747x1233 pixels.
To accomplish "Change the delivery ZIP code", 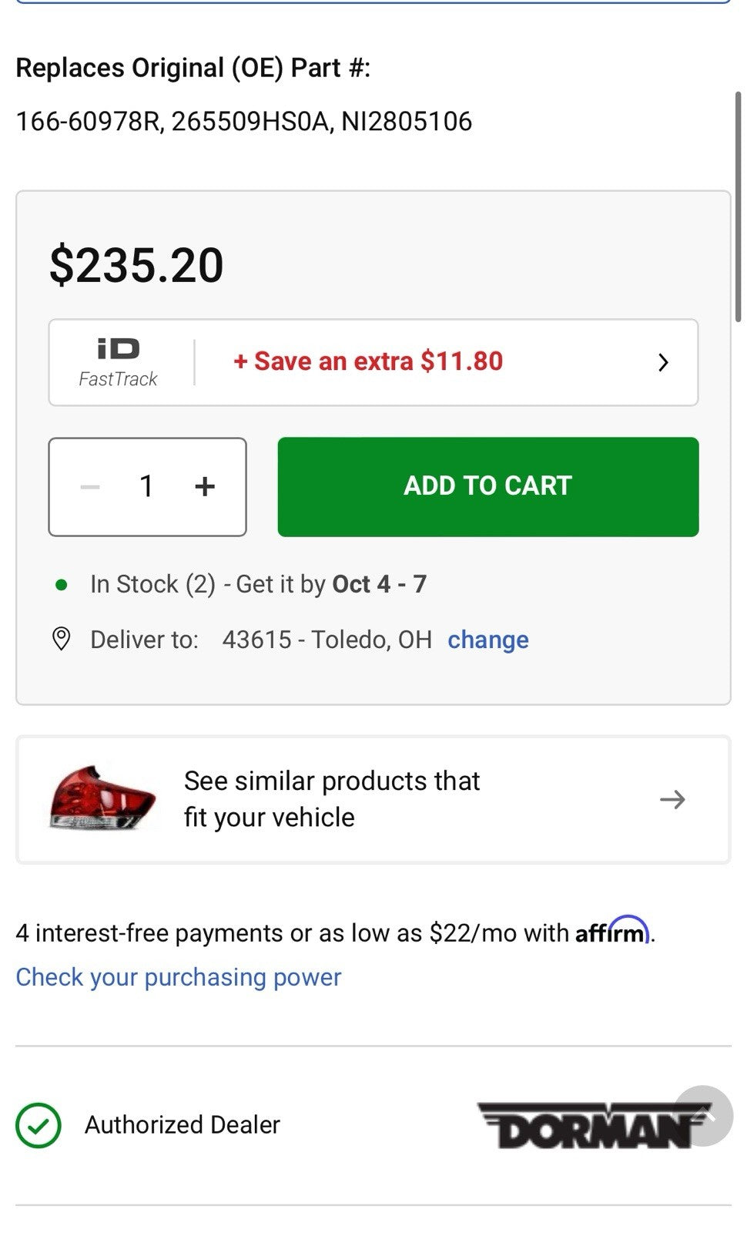I will click(x=488, y=639).
